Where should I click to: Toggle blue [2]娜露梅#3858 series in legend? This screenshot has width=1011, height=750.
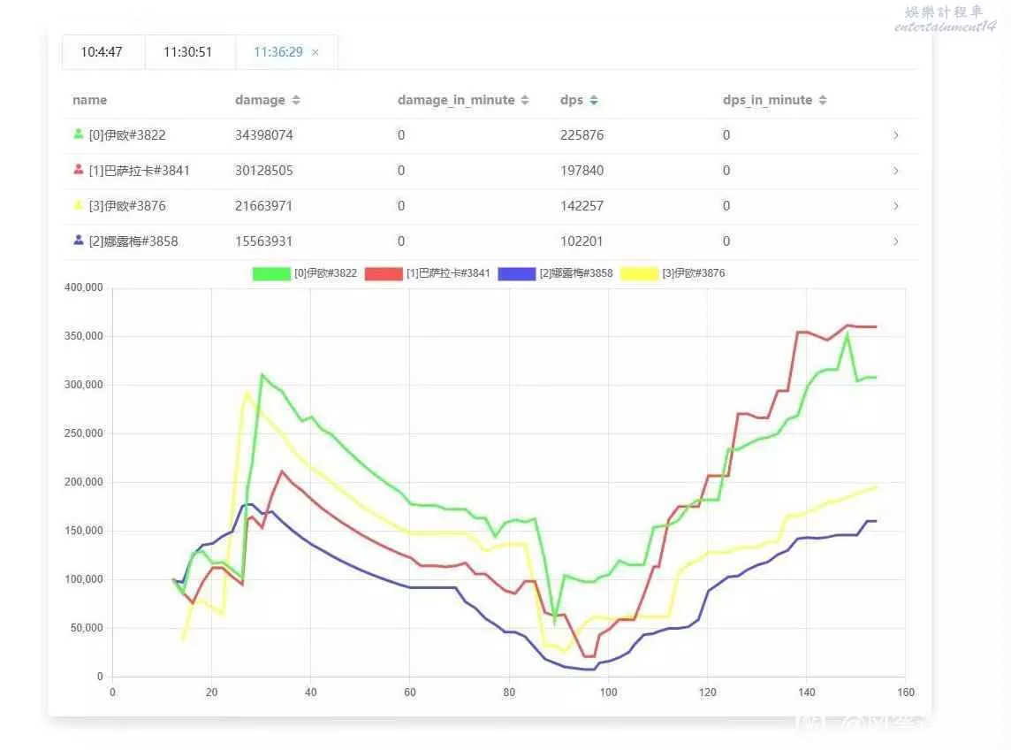pyautogui.click(x=517, y=273)
